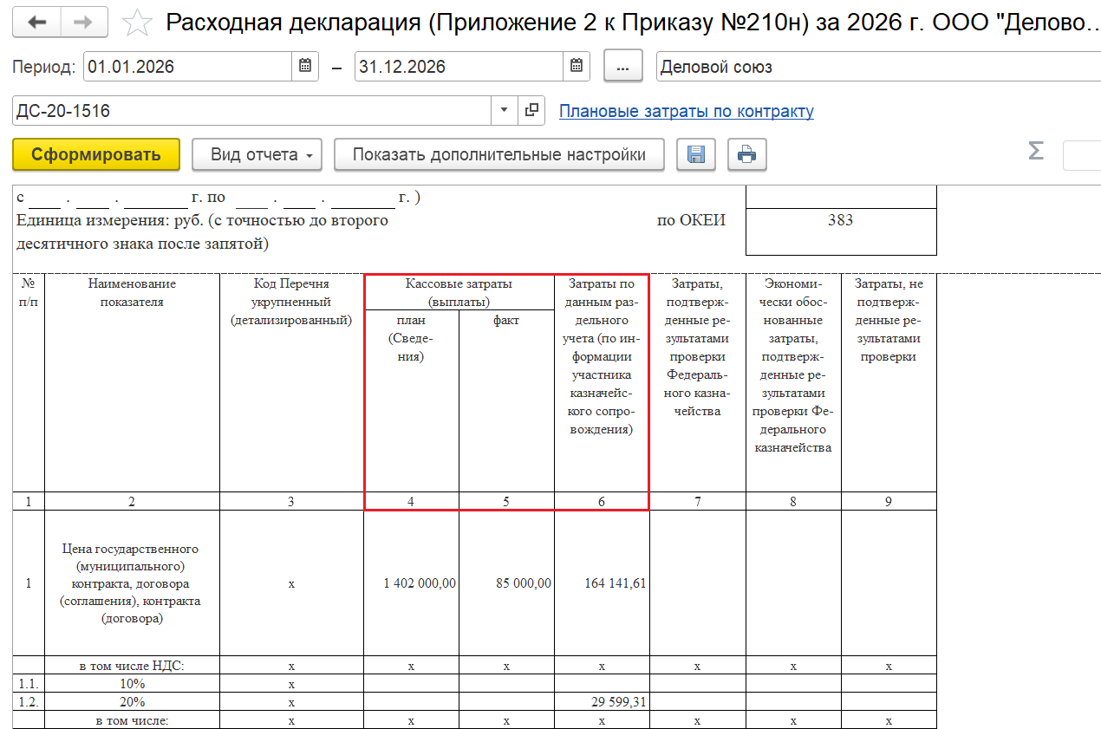Open the calendar for end date 31.12.2026

577,67
